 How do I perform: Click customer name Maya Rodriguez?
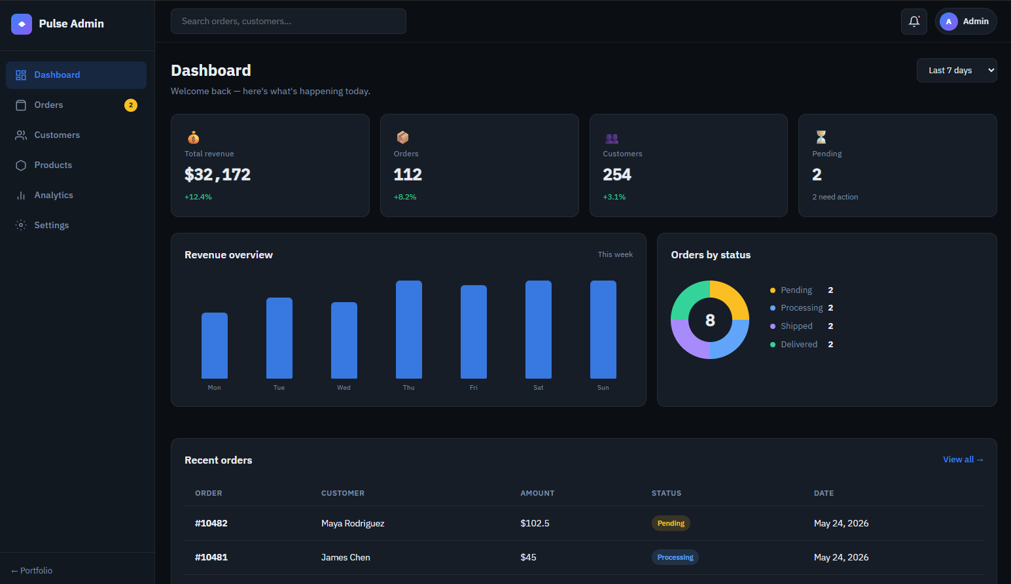click(353, 523)
